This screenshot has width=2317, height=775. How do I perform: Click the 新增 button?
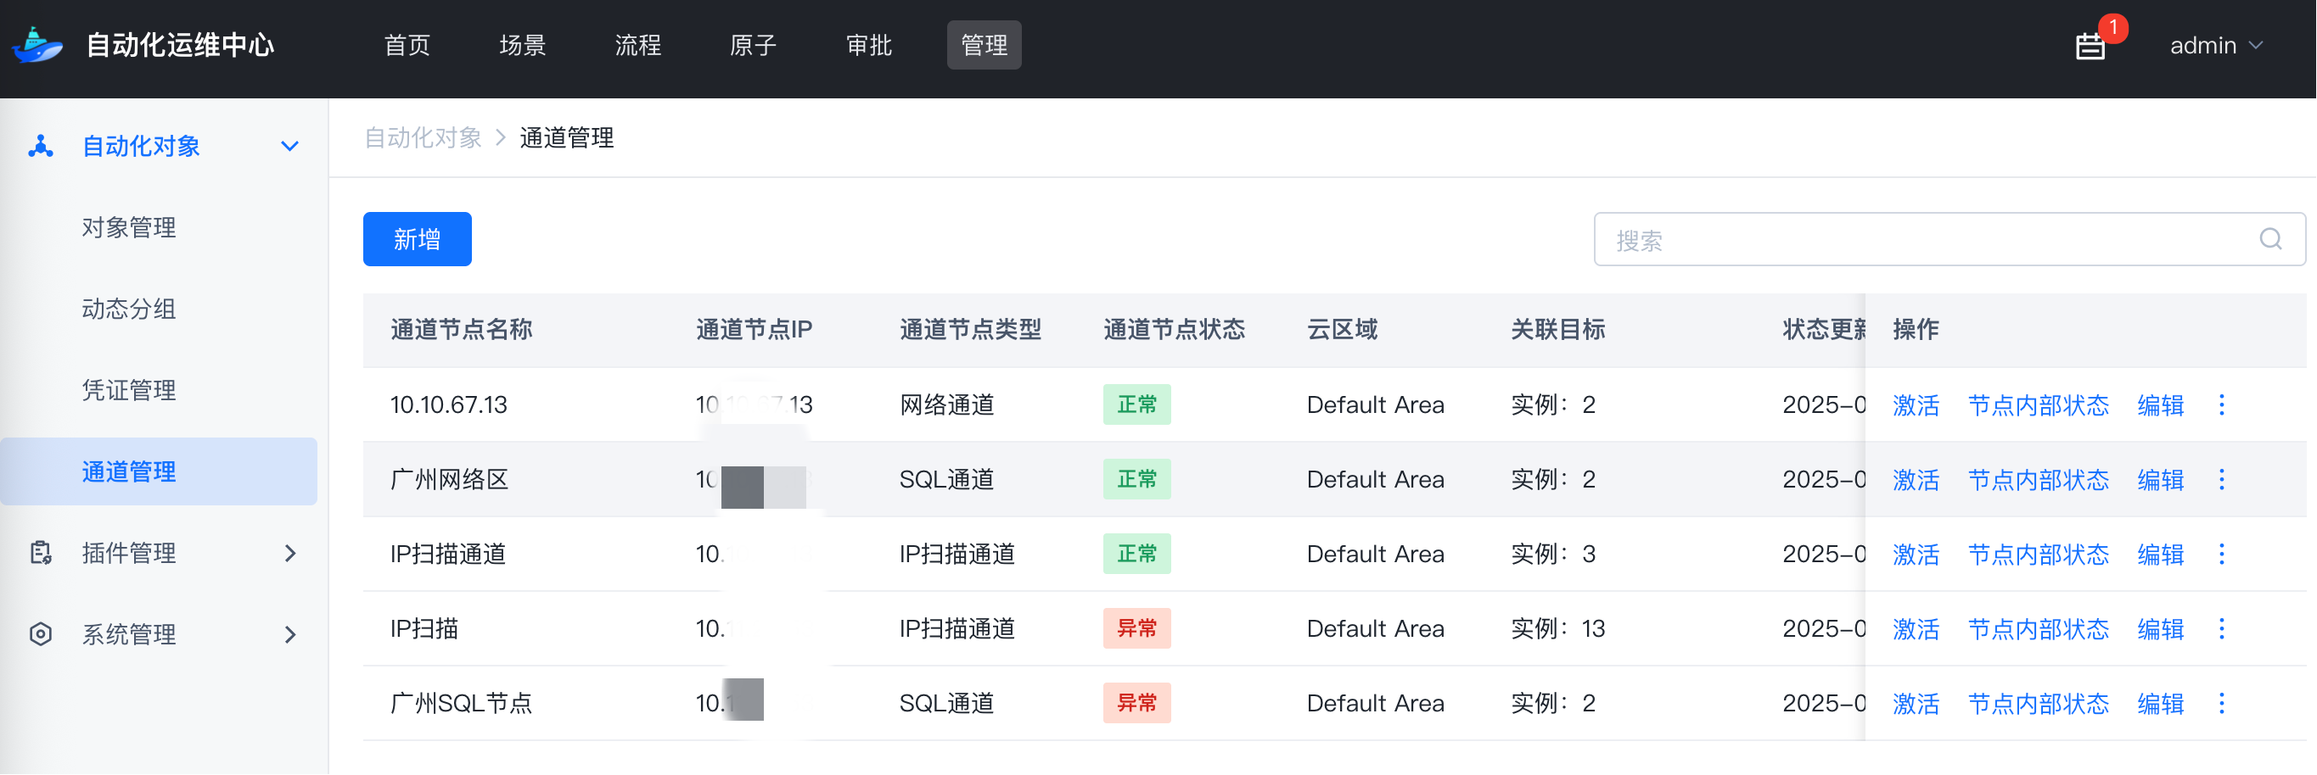417,239
